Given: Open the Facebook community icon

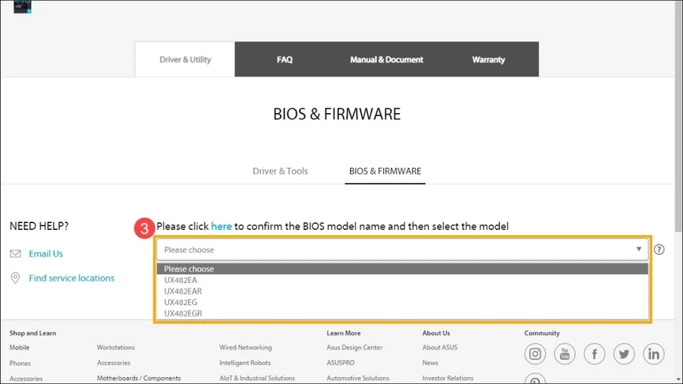Looking at the screenshot, I should click(x=594, y=354).
